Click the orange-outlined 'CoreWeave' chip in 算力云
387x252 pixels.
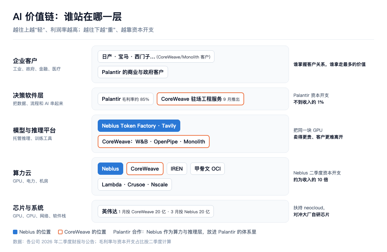(x=145, y=169)
